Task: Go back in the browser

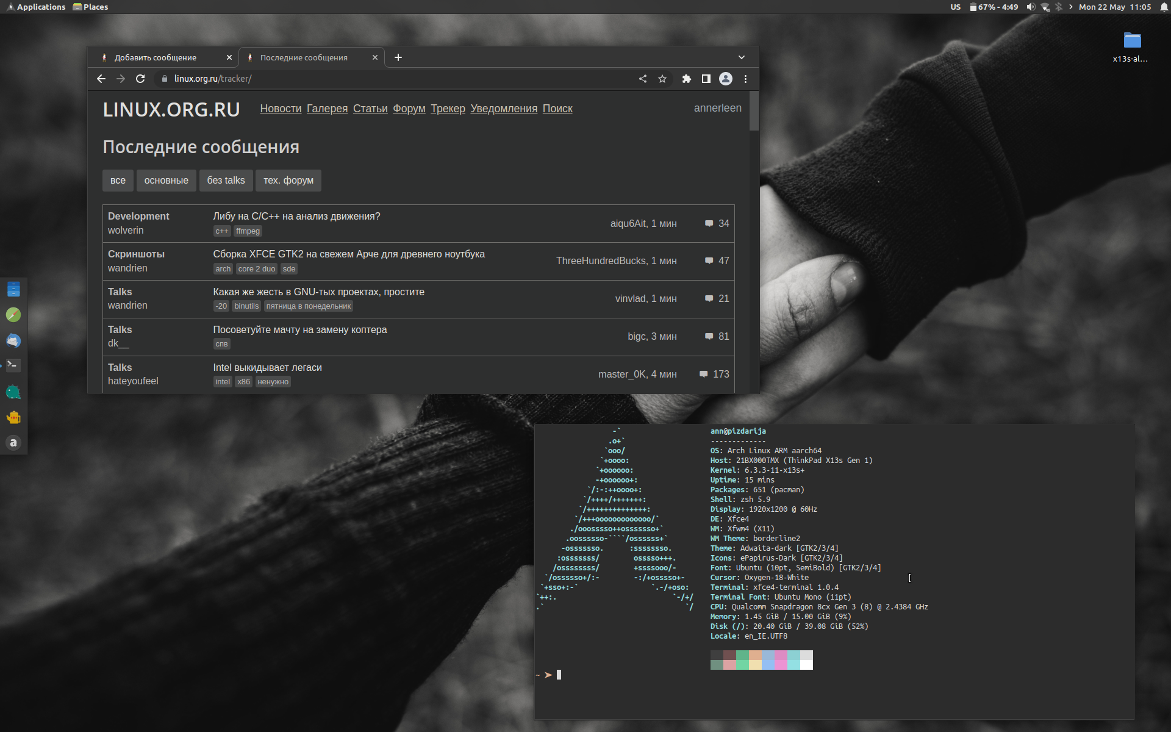Action: tap(101, 79)
